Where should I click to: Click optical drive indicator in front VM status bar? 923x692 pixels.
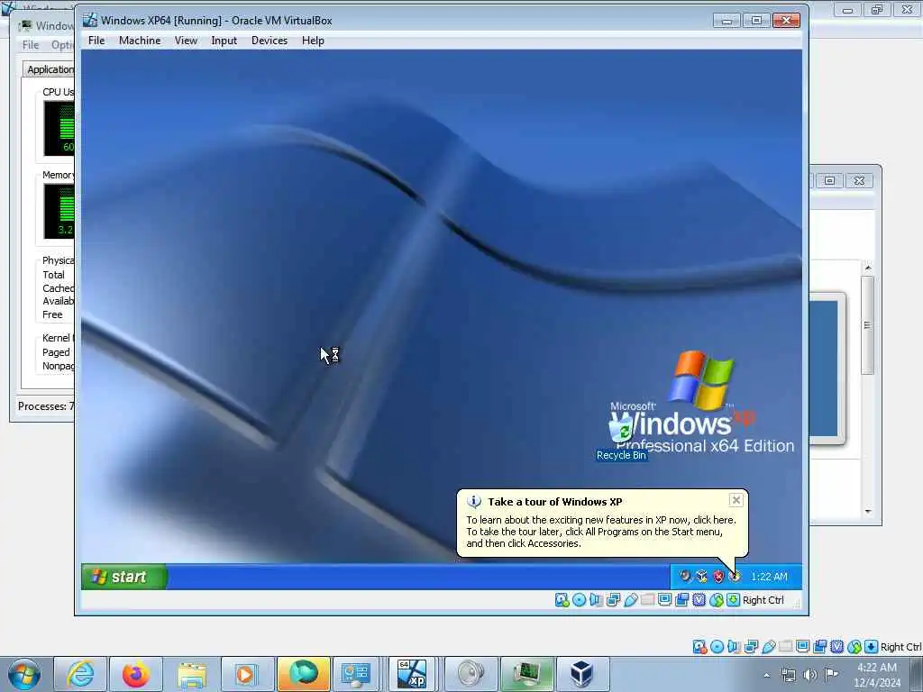[x=580, y=599]
